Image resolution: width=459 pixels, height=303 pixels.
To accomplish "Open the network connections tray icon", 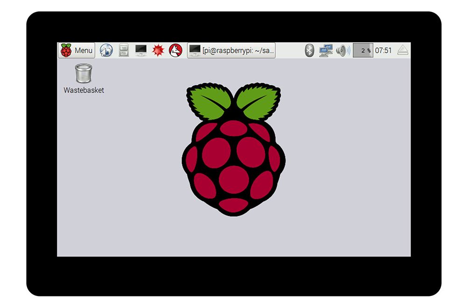I will (326, 50).
